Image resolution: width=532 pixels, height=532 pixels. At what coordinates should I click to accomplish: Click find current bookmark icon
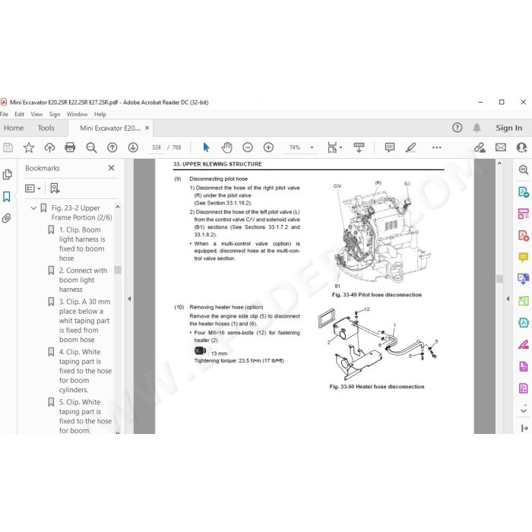click(55, 188)
